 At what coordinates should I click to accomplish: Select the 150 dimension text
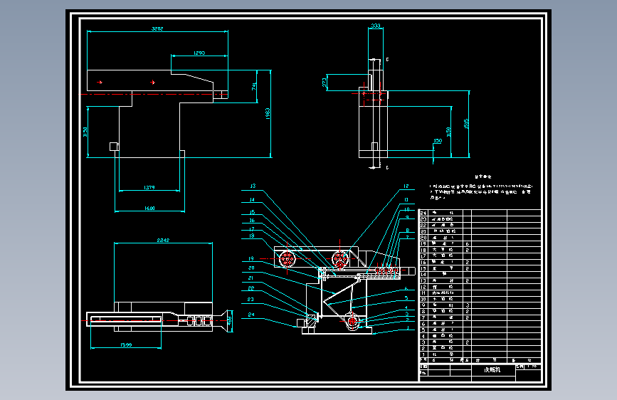tap(438, 140)
